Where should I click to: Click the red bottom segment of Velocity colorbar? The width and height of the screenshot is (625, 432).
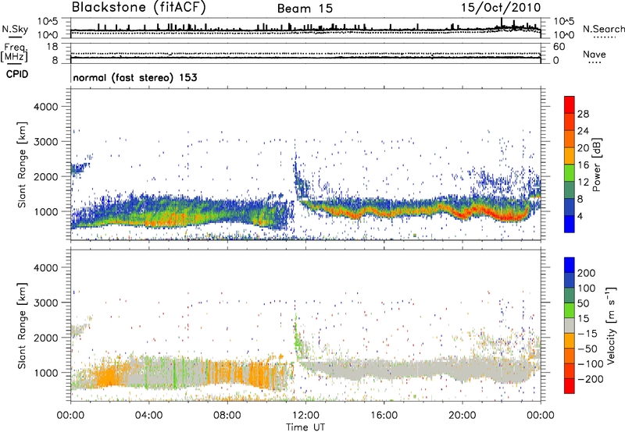point(570,386)
